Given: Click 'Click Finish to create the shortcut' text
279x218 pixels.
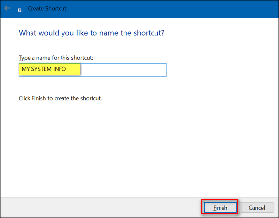Looking at the screenshot, I should coord(61,98).
